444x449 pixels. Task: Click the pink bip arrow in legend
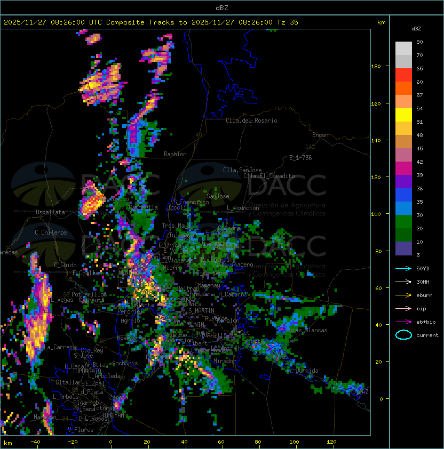(403, 308)
